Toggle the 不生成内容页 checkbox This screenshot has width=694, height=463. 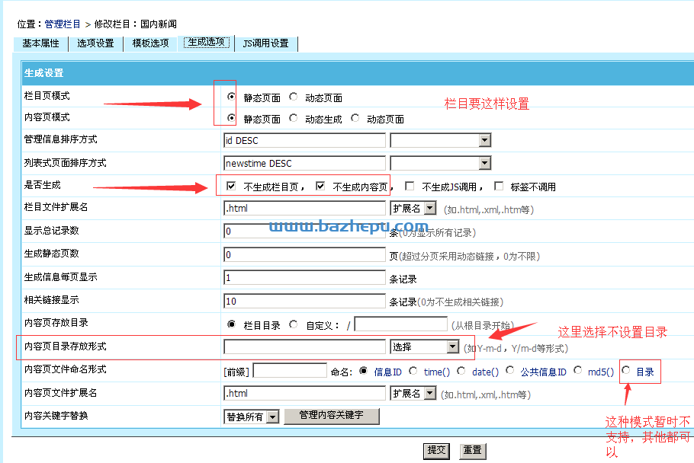point(320,186)
